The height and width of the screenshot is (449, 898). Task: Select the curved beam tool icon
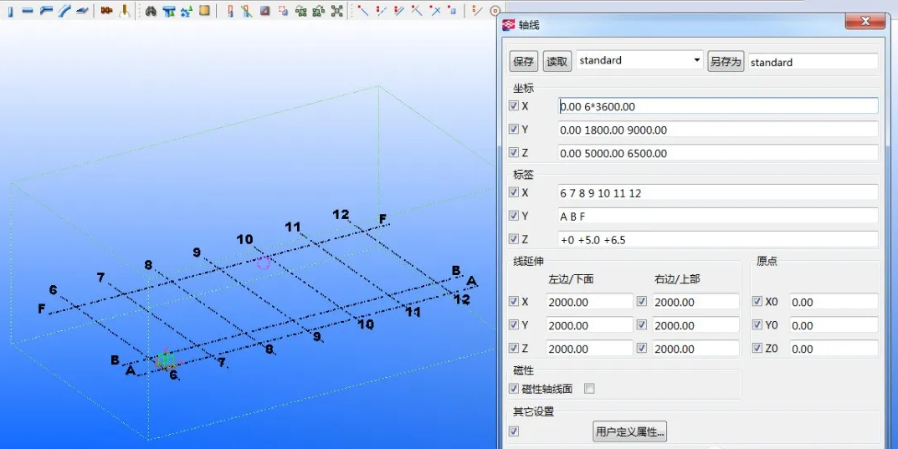64,11
